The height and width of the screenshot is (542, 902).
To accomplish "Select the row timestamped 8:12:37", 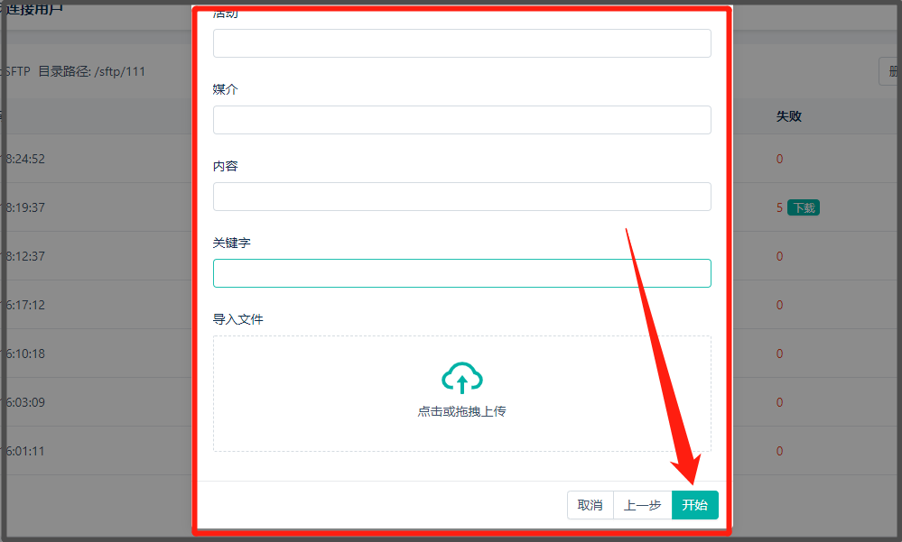I will pos(25,256).
